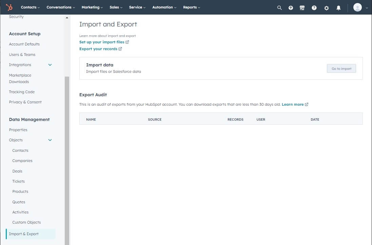Image resolution: width=372 pixels, height=245 pixels.
Task: Click the RECORDS column header
Action: [235, 120]
